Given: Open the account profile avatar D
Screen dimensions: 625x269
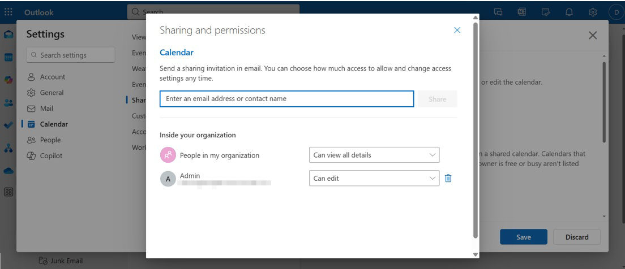Looking at the screenshot, I should coord(615,12).
